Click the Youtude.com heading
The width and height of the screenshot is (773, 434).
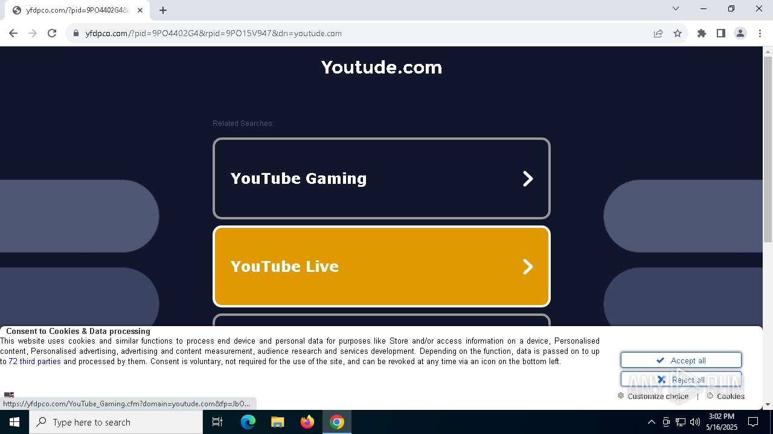coord(382,67)
